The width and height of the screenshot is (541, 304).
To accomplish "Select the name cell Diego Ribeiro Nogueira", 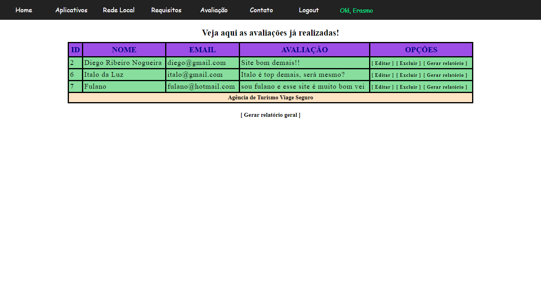I will [x=124, y=63].
